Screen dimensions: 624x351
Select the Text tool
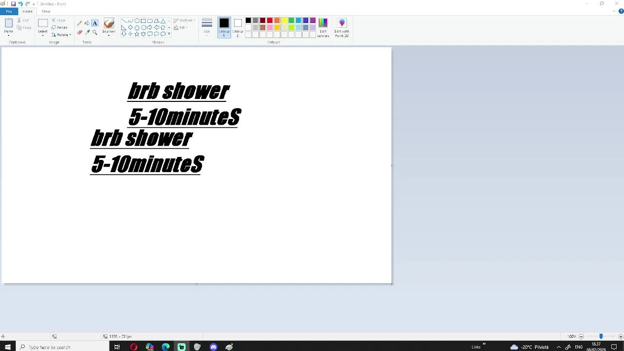tap(95, 23)
